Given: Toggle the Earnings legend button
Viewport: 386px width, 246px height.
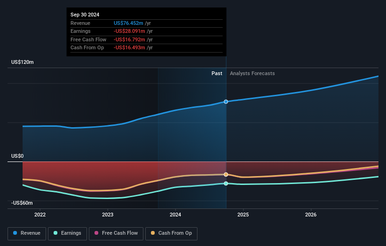Looking at the screenshot, I should (67, 233).
